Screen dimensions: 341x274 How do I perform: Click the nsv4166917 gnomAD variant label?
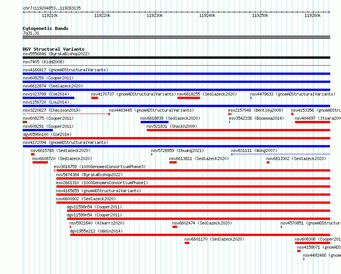[x=66, y=70]
